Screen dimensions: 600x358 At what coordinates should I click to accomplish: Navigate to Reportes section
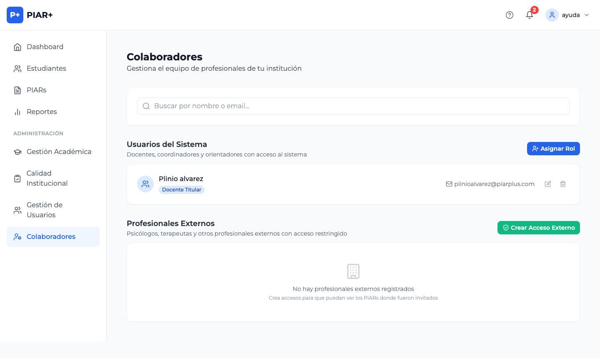click(42, 112)
